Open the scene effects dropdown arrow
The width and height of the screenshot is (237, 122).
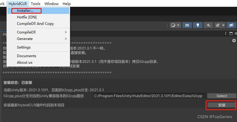pos(223,25)
